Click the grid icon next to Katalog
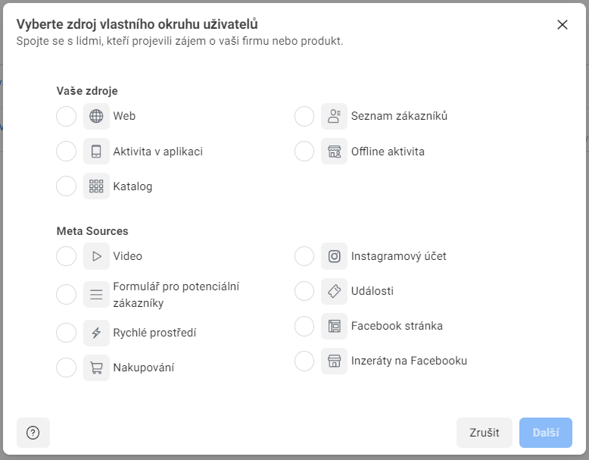The width and height of the screenshot is (589, 460). [x=96, y=186]
